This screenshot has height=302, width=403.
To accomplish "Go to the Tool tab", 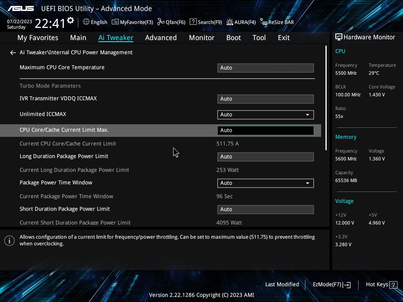I will 259,38.
